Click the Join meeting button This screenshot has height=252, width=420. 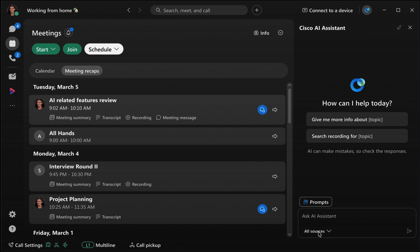72,49
